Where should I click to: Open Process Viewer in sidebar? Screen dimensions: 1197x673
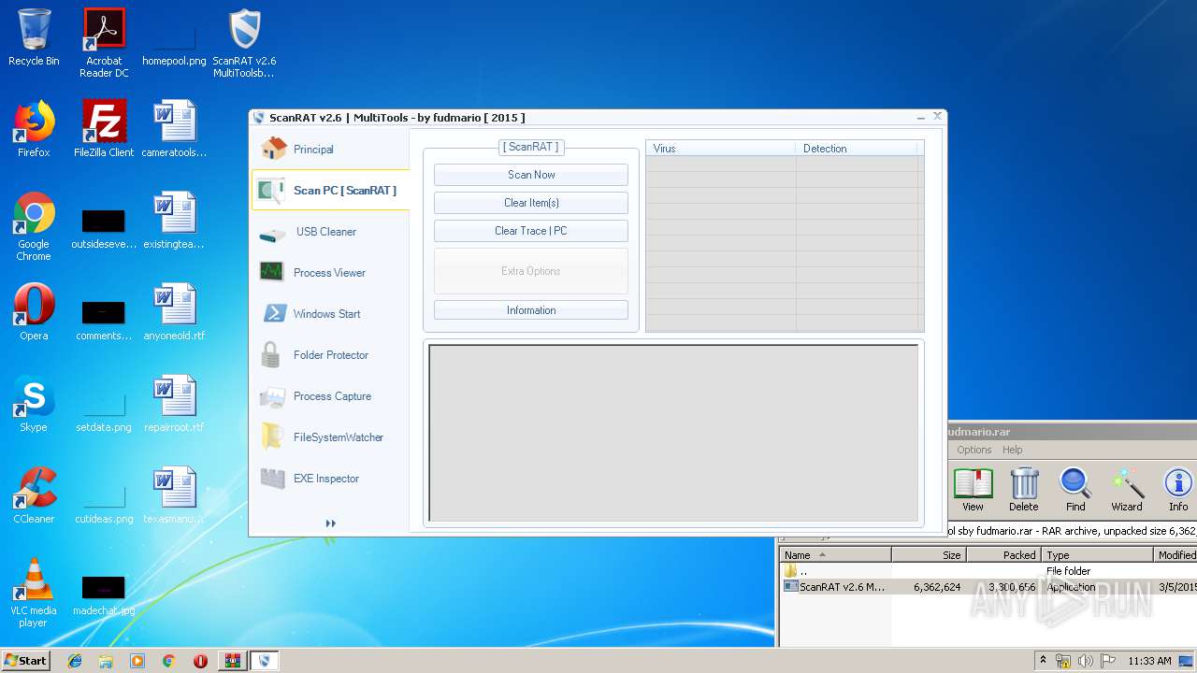pos(330,273)
